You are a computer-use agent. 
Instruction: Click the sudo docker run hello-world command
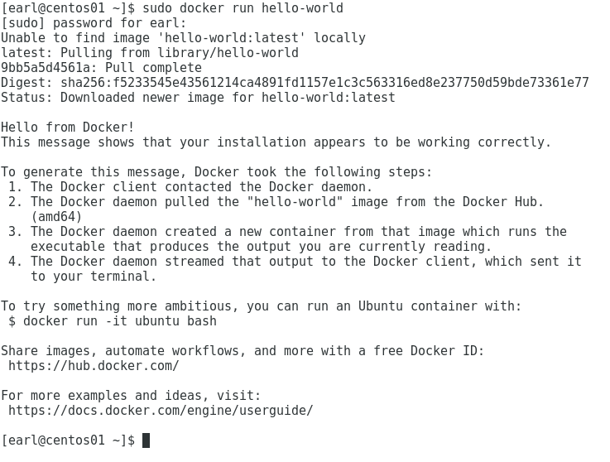coord(243,7)
